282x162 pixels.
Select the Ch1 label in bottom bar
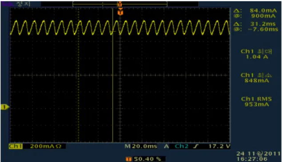click(x=16, y=146)
